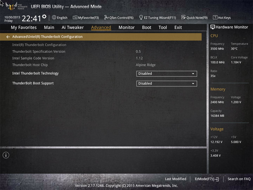The image size is (253, 190).
Task: Click arrow of Thunderbolt Technology combo box
Action: [x=193, y=74]
